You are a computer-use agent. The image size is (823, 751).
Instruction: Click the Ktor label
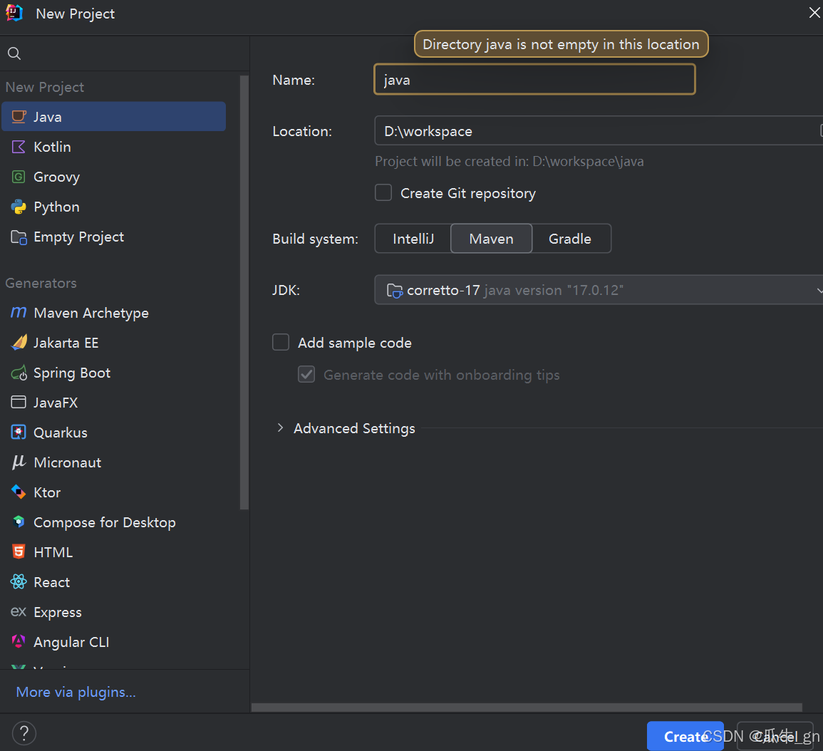pyautogui.click(x=47, y=492)
